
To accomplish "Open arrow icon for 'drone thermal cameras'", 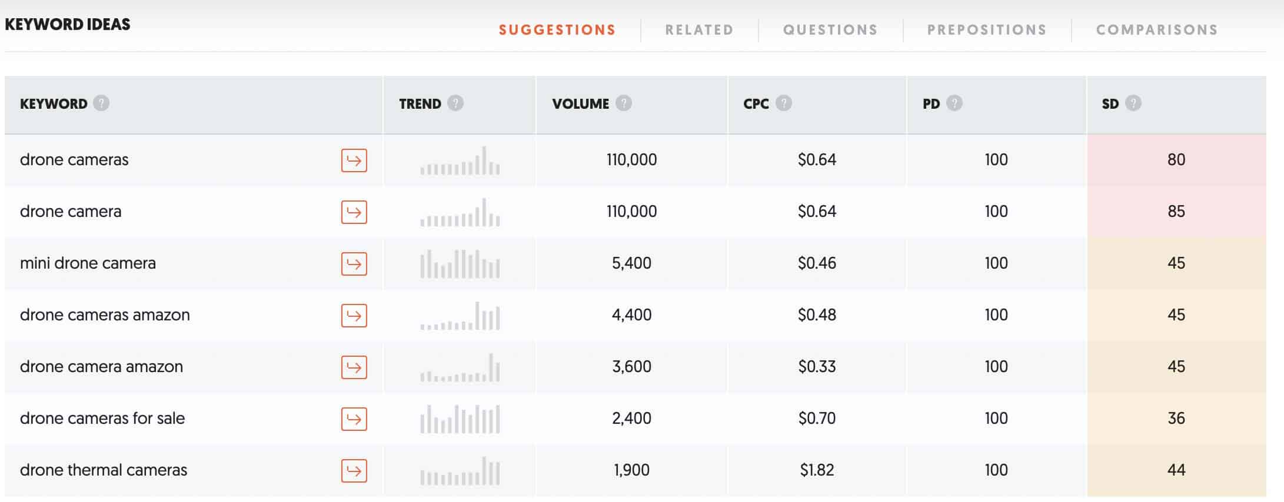I will point(354,471).
